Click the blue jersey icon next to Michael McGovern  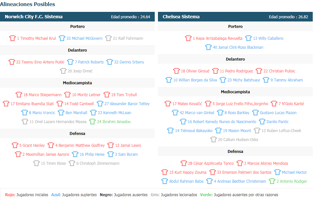pyautogui.click(x=62, y=38)
